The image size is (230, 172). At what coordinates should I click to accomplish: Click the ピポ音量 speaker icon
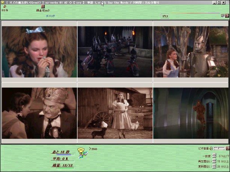click(x=211, y=148)
